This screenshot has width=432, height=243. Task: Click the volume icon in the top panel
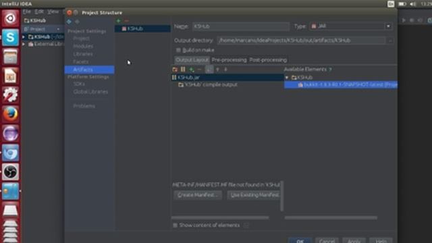pos(412,4)
